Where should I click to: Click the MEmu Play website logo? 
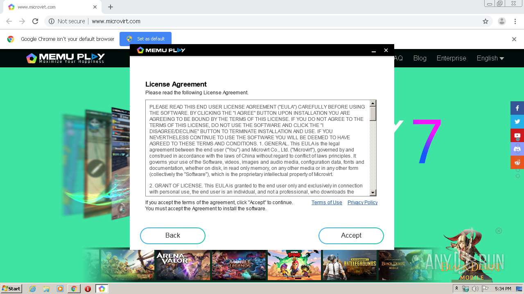(65, 58)
